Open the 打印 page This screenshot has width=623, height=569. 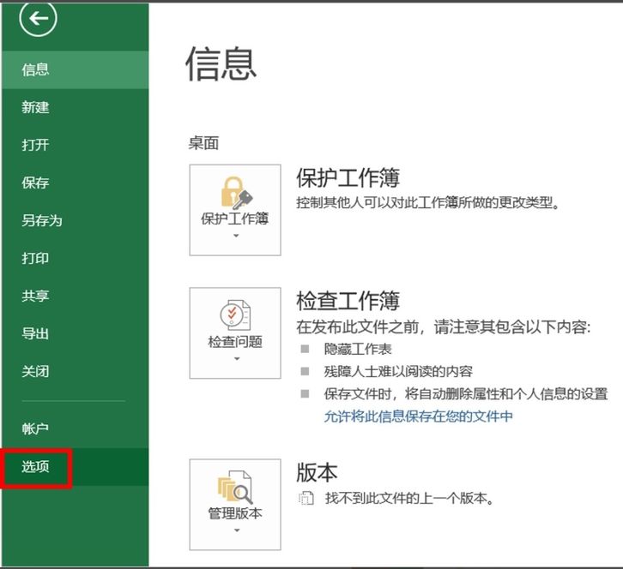pyautogui.click(x=76, y=258)
